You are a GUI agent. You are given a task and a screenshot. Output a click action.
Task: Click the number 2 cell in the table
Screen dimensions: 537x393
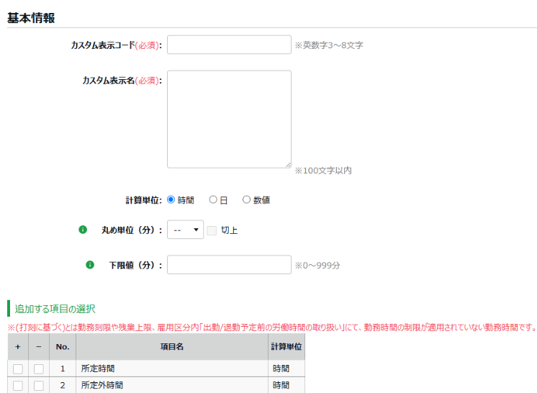coord(63,386)
